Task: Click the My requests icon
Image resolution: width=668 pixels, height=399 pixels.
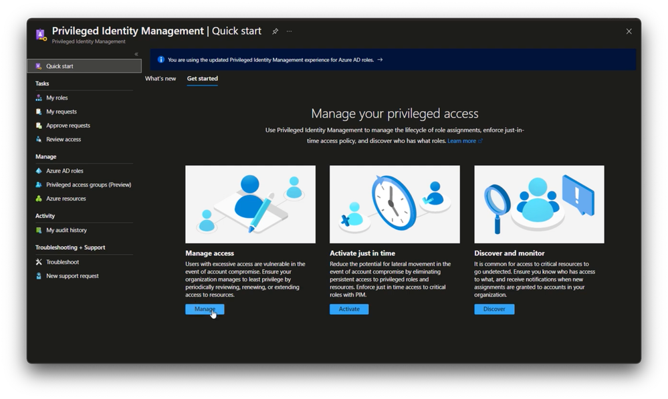Action: click(x=39, y=112)
